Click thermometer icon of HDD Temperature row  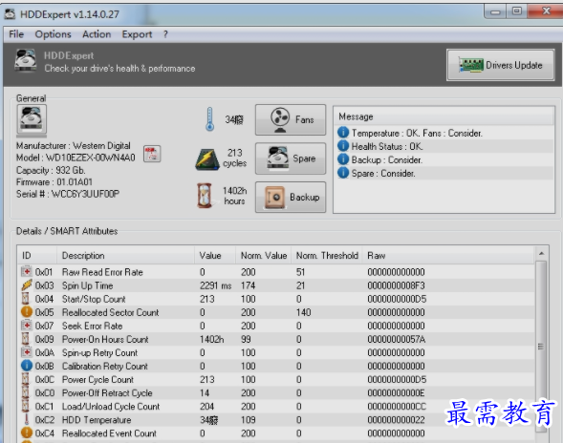(26, 419)
